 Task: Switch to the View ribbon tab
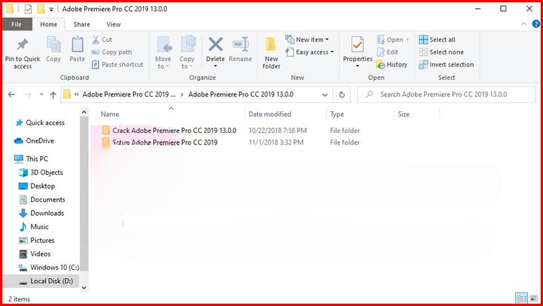pos(113,24)
